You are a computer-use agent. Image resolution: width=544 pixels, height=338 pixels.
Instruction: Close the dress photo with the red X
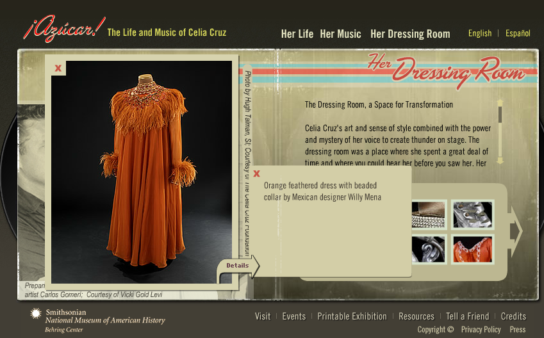tap(58, 68)
